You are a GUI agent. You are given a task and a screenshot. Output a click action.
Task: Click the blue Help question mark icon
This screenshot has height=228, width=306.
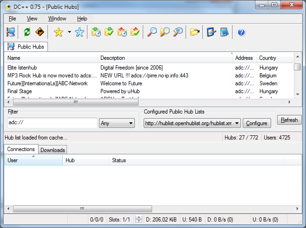[241, 32]
